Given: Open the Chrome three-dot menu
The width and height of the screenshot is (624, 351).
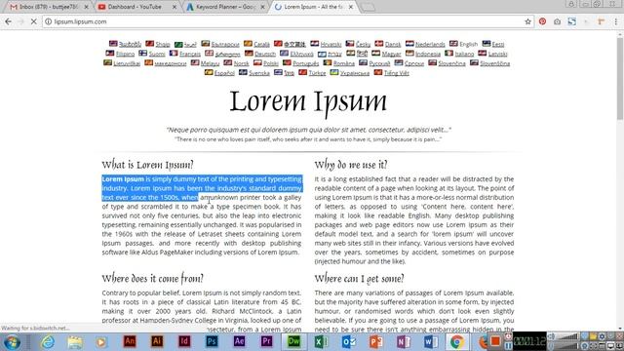Looking at the screenshot, I should [616, 21].
